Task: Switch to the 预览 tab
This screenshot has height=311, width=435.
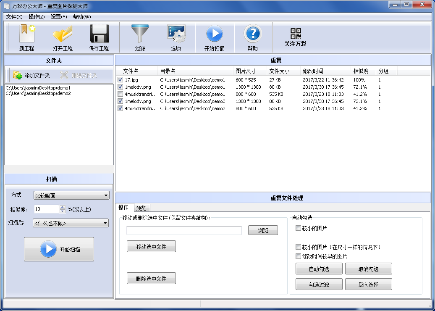Action: (x=141, y=208)
